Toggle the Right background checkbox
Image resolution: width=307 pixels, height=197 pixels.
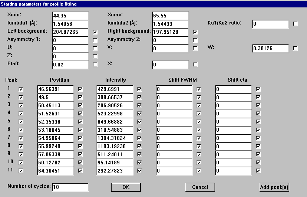[x=195, y=32]
